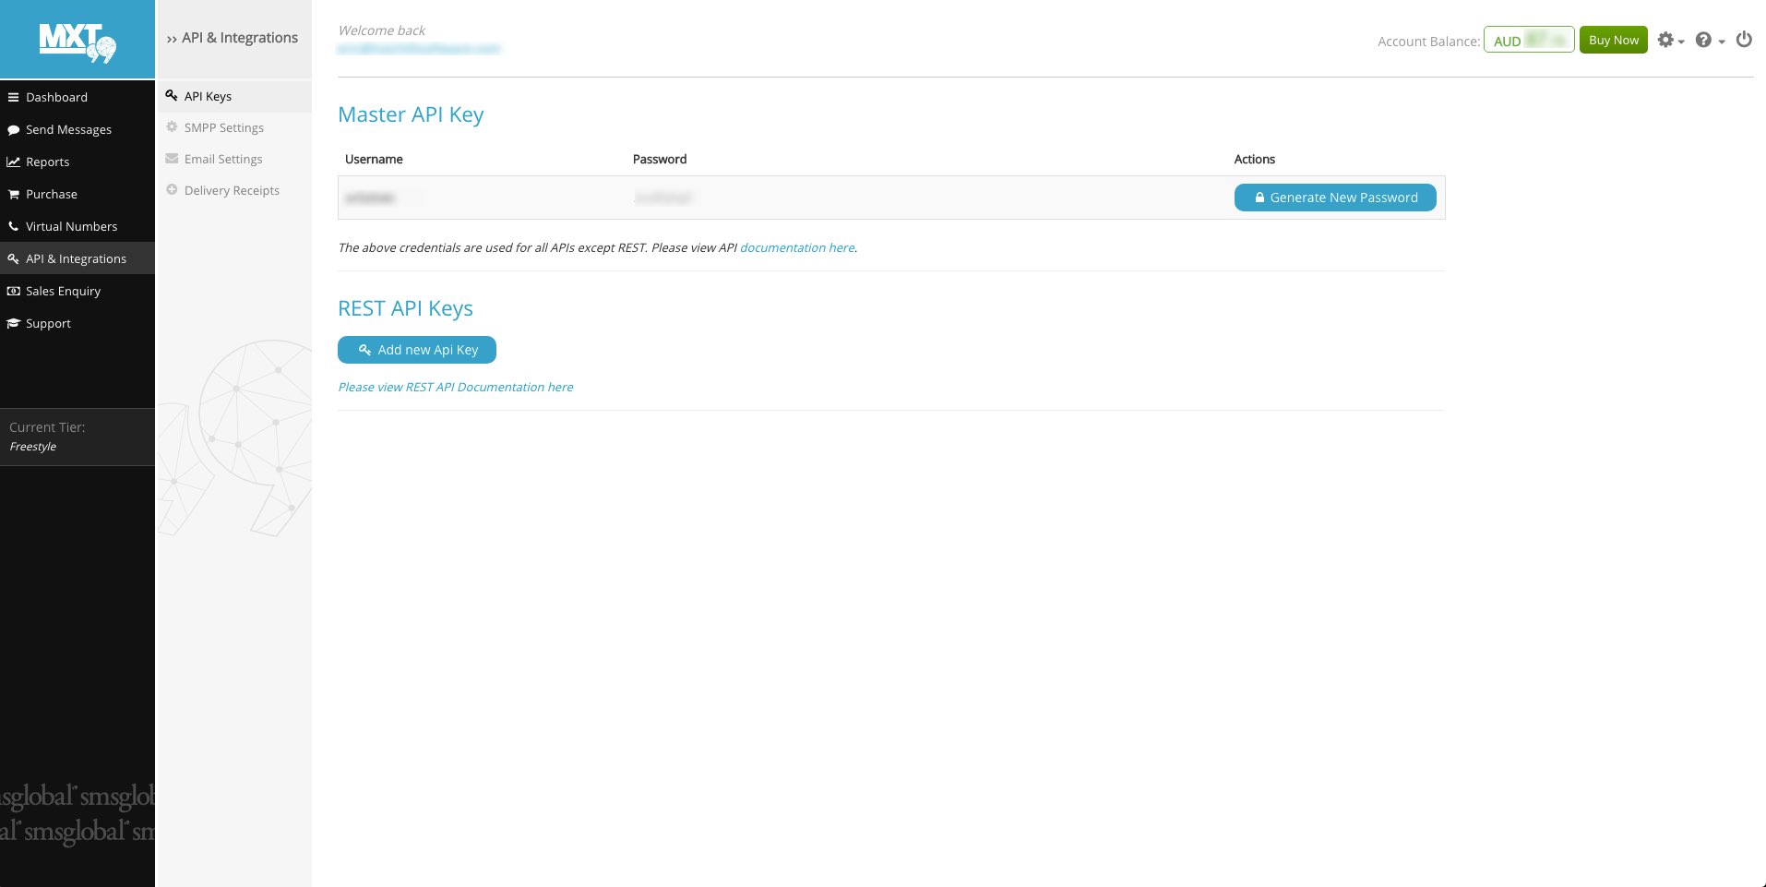Open REST API Documentation link

[456, 387]
